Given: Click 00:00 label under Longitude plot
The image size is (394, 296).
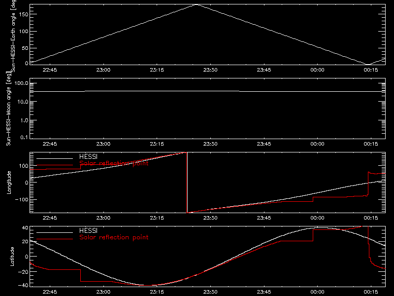Looking at the screenshot, I should click(x=317, y=218).
